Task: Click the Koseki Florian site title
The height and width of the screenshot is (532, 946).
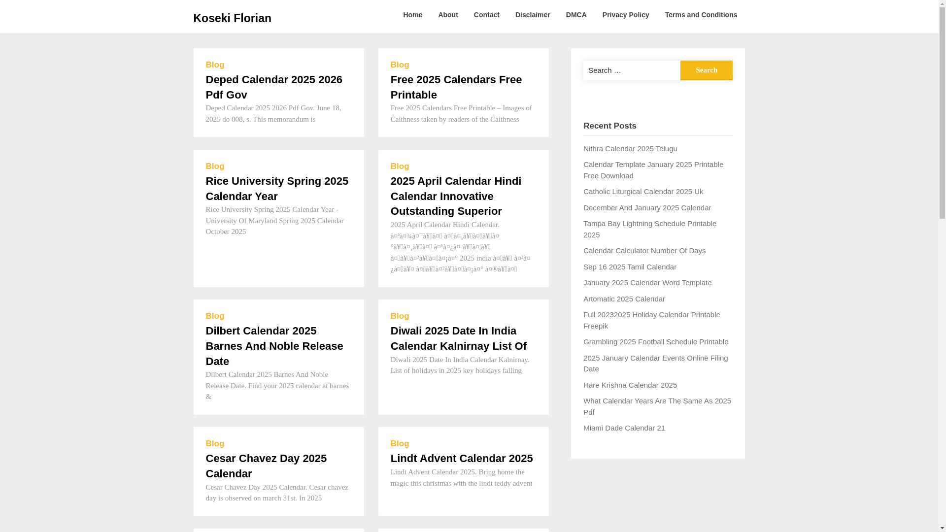Action: point(232,18)
